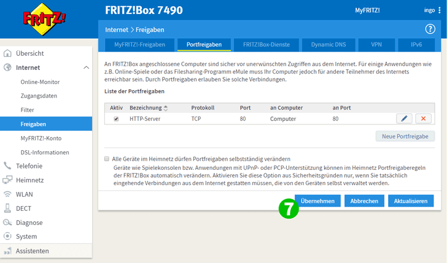Click Neue Portfreigabe button
Viewport: 447px width, 263px height.
[405, 136]
